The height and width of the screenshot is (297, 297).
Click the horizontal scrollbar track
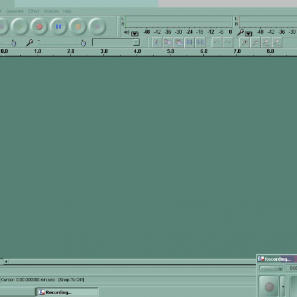(132, 261)
